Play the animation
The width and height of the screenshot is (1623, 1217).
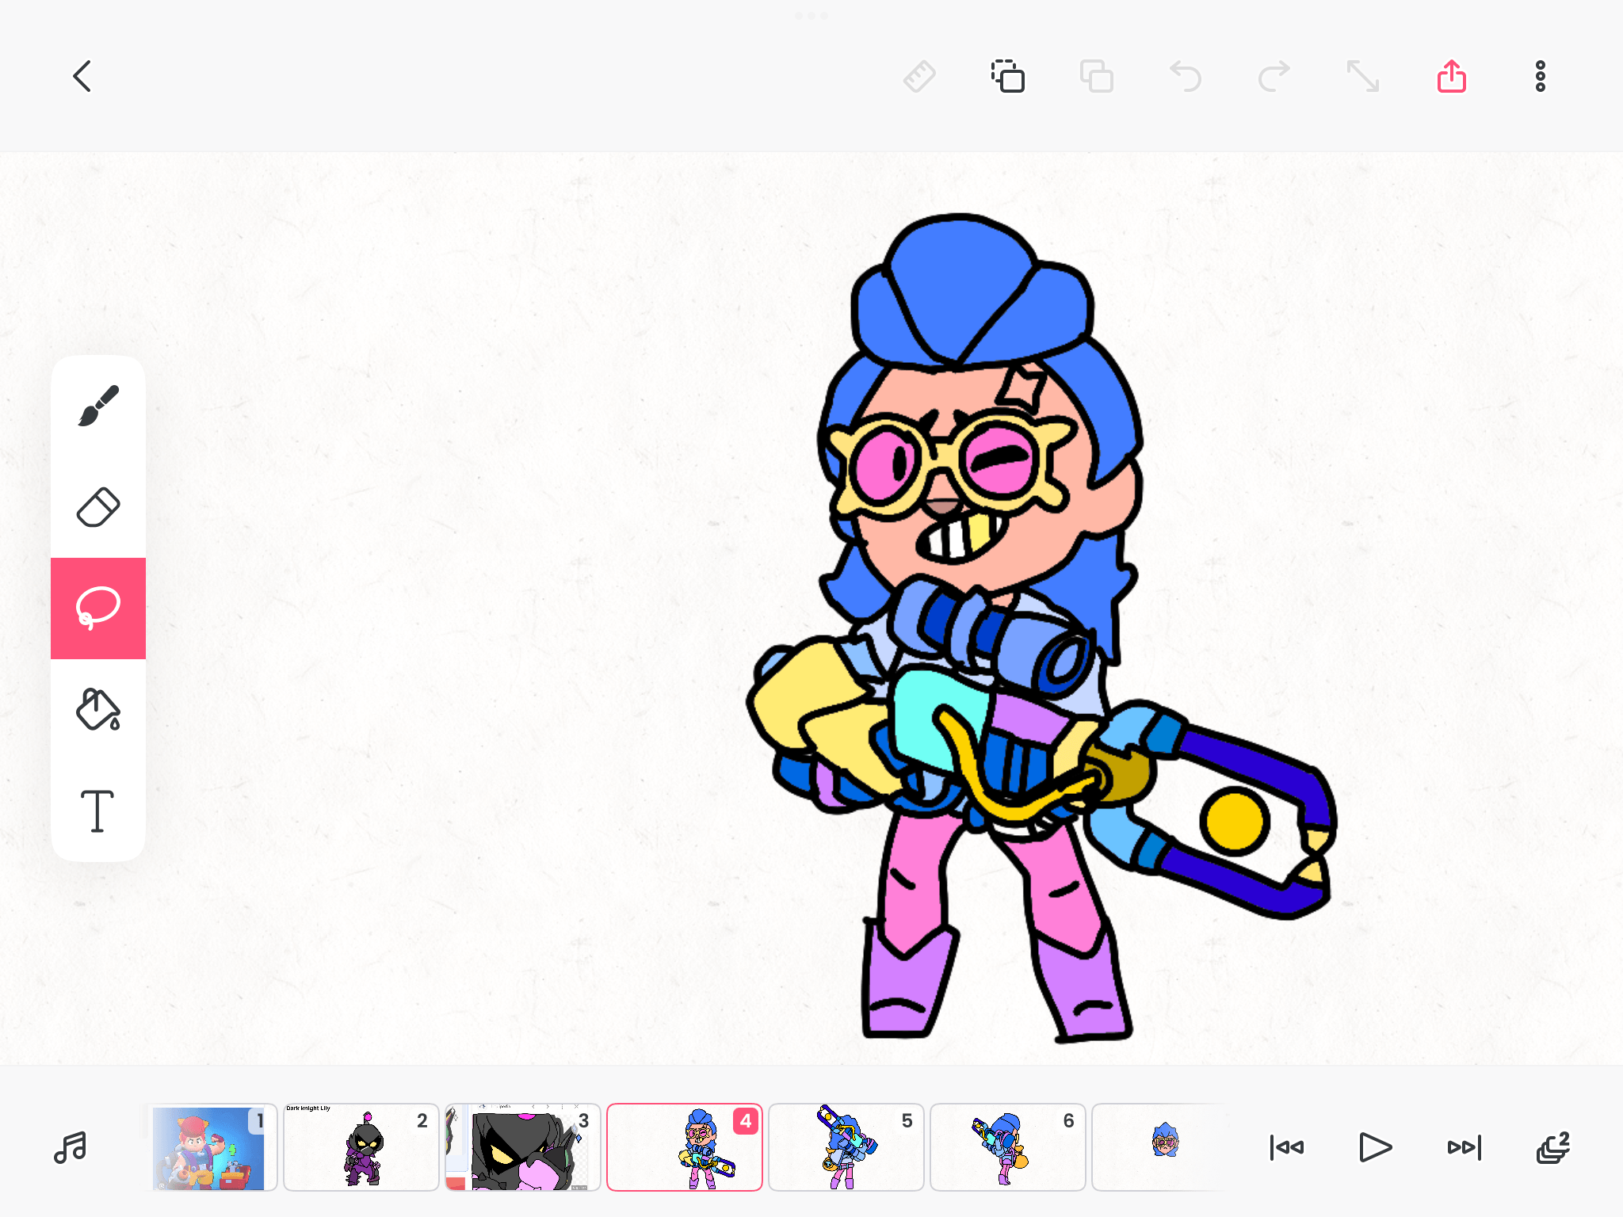pyautogui.click(x=1377, y=1148)
